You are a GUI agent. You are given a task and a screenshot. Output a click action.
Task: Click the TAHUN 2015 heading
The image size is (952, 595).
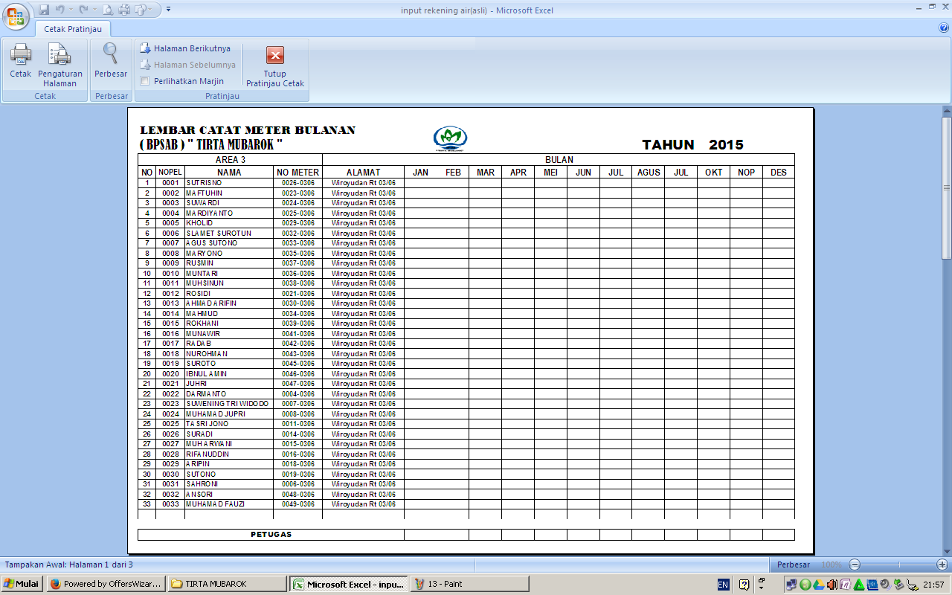click(x=693, y=145)
